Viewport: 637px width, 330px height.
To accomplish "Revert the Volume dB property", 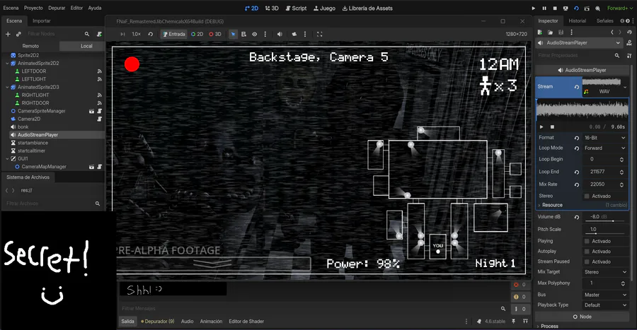I will click(x=576, y=217).
